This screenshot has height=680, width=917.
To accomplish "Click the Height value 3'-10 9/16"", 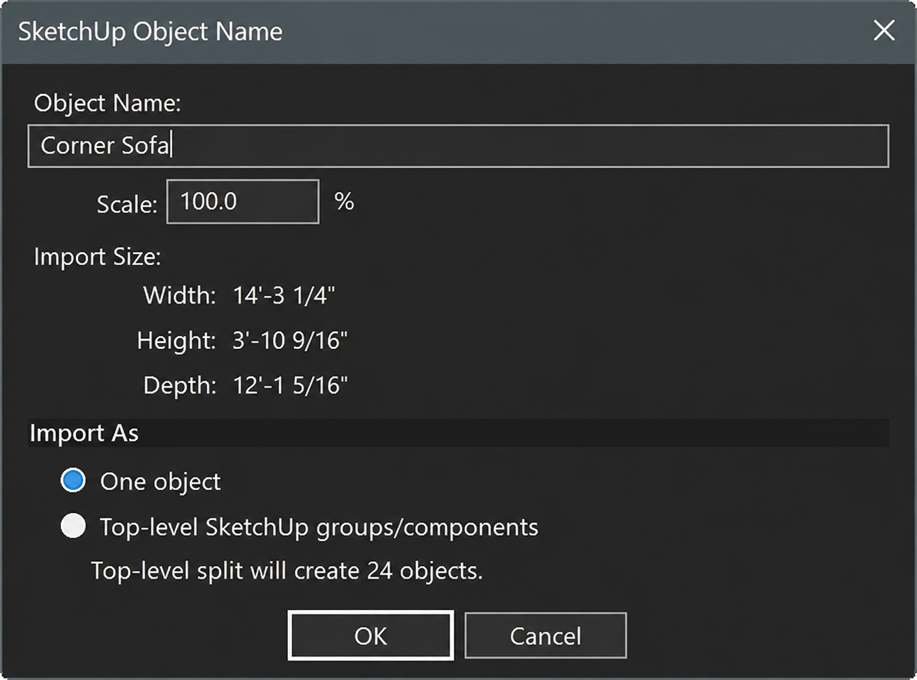I will (x=290, y=341).
